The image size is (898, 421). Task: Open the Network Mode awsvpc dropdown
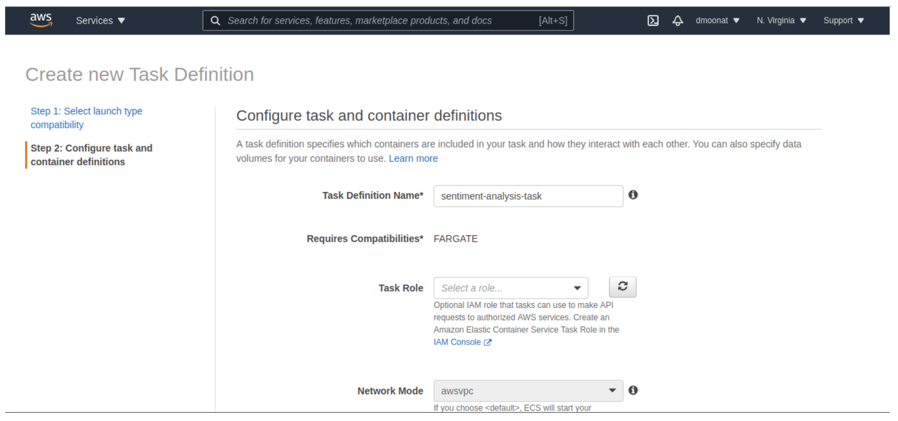pos(528,391)
